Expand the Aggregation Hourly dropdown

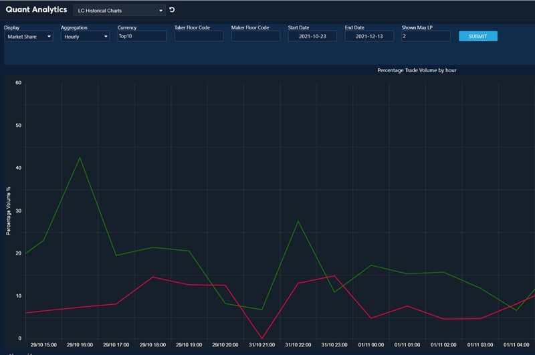coord(85,37)
